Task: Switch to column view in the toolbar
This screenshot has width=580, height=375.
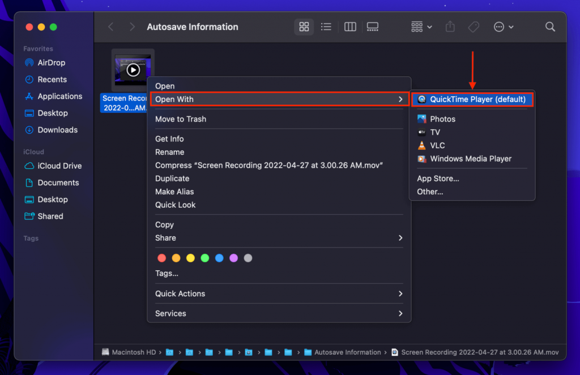Action: (349, 27)
